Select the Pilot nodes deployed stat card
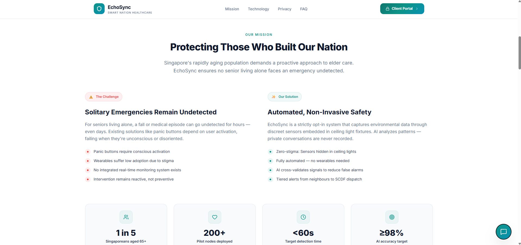Image resolution: width=521 pixels, height=245 pixels. [215, 224]
